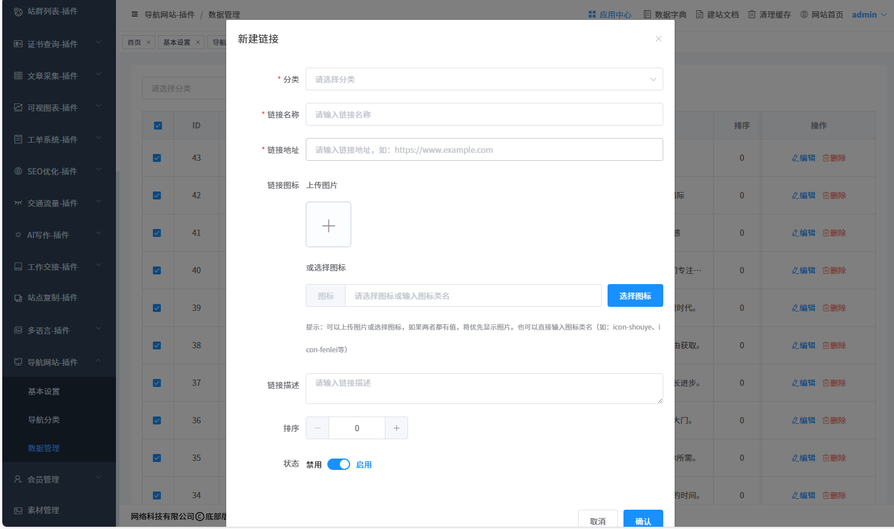This screenshot has height=529, width=894.
Task: Increase 排序 value with plus stepper
Action: coord(396,428)
